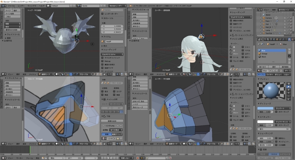This screenshot has height=160, width=295.
Task: Jump to timeline end frame button
Action: [118, 158]
